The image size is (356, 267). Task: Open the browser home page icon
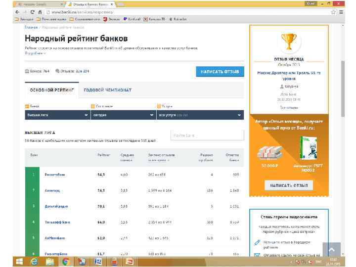[x=40, y=12]
